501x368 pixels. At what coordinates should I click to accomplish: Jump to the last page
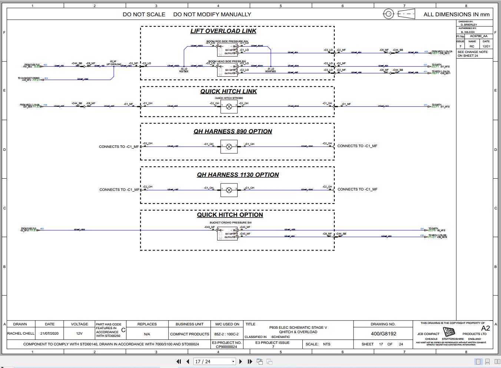tap(250, 361)
